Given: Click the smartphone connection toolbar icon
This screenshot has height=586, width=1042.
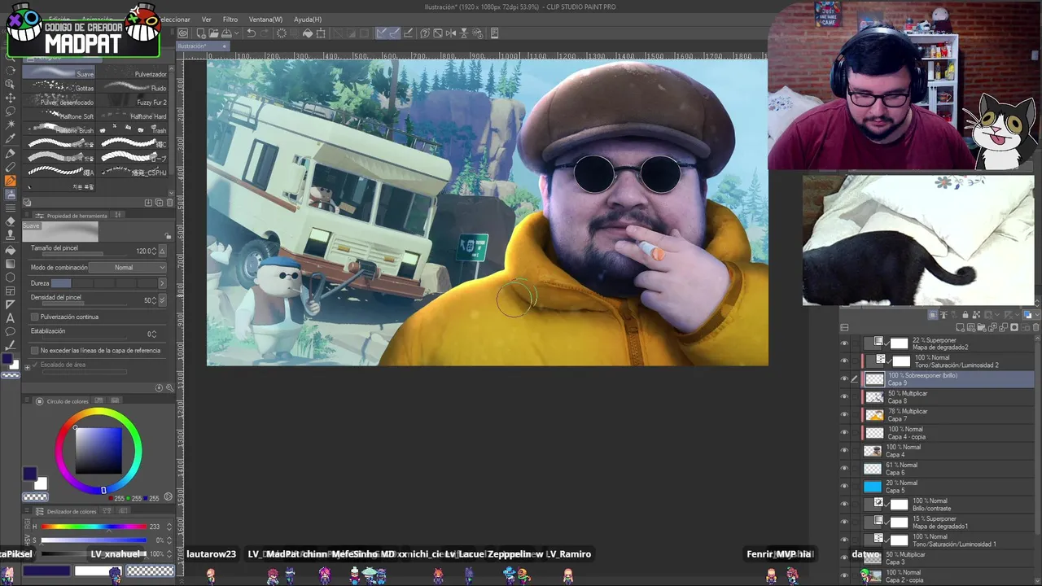Looking at the screenshot, I should (x=494, y=33).
